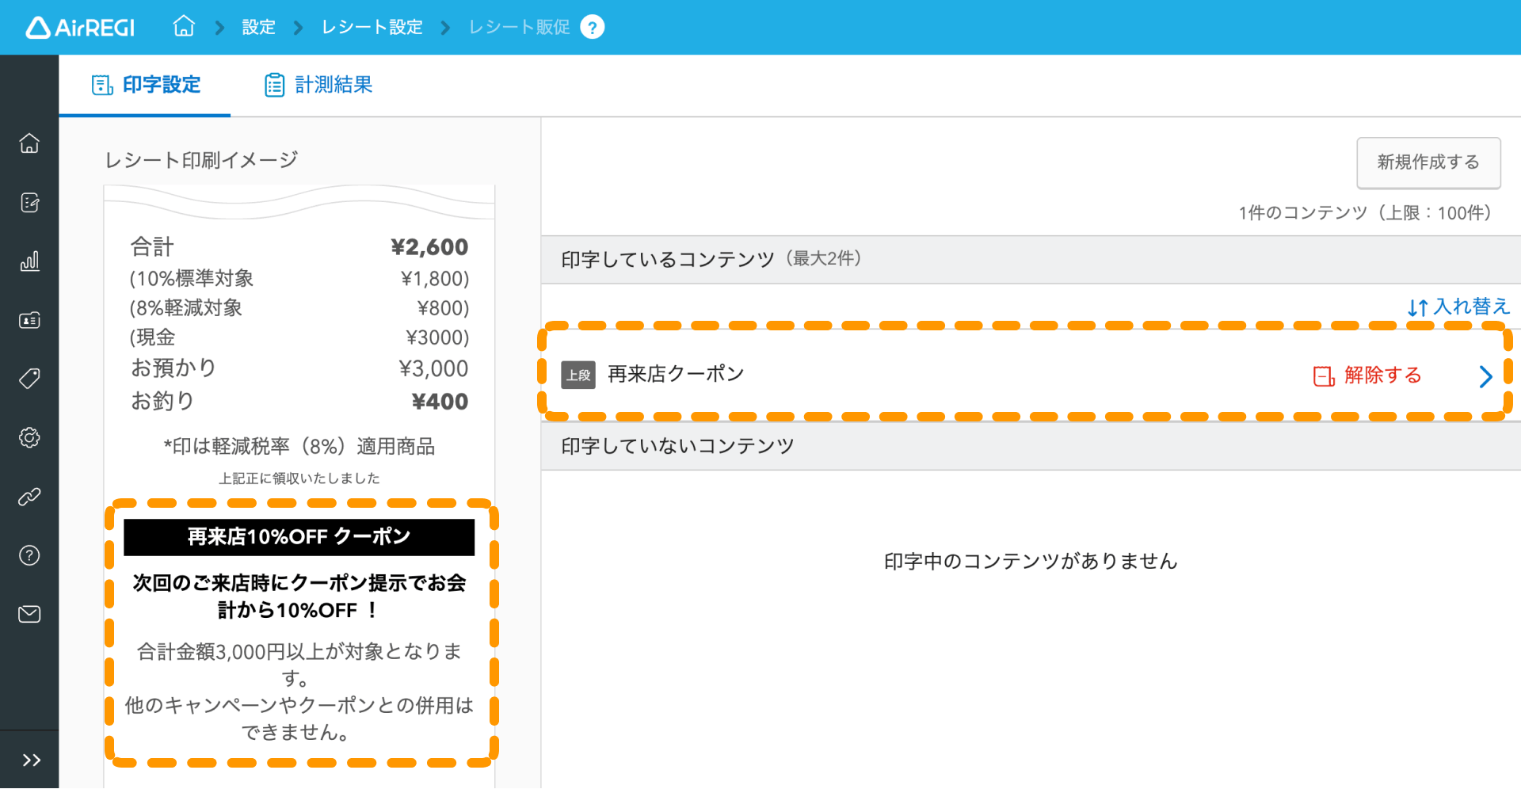The height and width of the screenshot is (789, 1521).
Task: Click 入れ替え reorder link
Action: pos(1458,307)
